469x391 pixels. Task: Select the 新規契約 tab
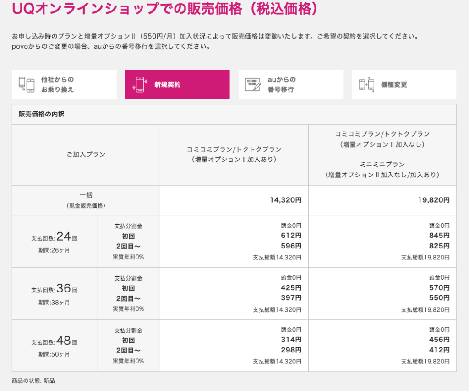(177, 84)
